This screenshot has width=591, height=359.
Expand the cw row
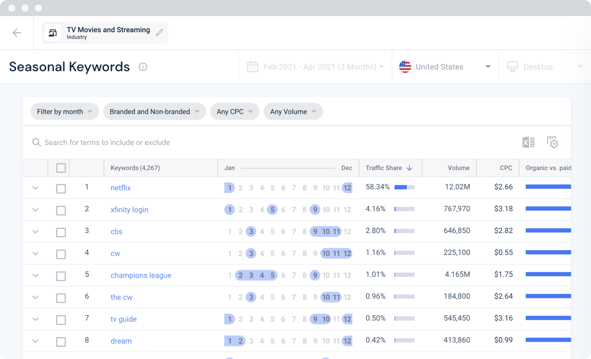[35, 254]
